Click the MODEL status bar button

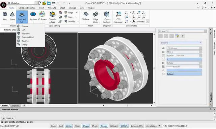(x=124, y=126)
